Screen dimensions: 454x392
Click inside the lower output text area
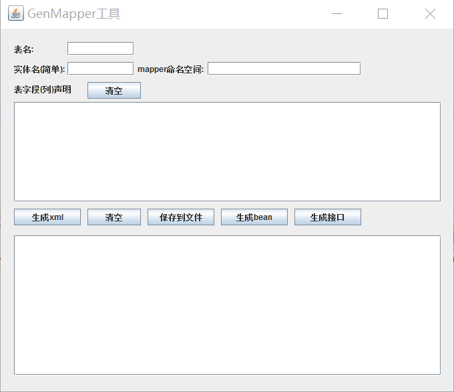(227, 305)
